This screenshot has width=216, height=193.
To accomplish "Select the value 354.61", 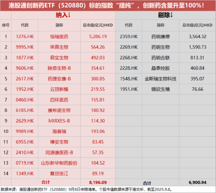I will [x=98, y=68].
